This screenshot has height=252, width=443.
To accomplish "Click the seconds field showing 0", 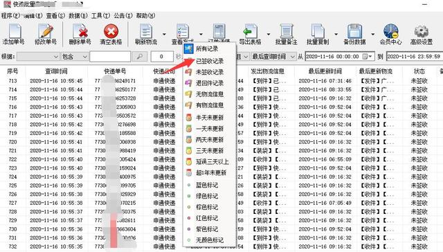I will (x=162, y=57).
